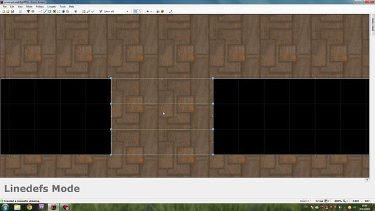Open a map with the folder icon
The height and width of the screenshot is (211, 375).
[x=8, y=12]
